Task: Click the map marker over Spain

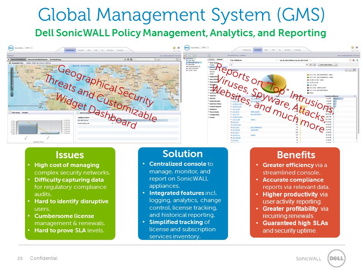Action: point(100,68)
